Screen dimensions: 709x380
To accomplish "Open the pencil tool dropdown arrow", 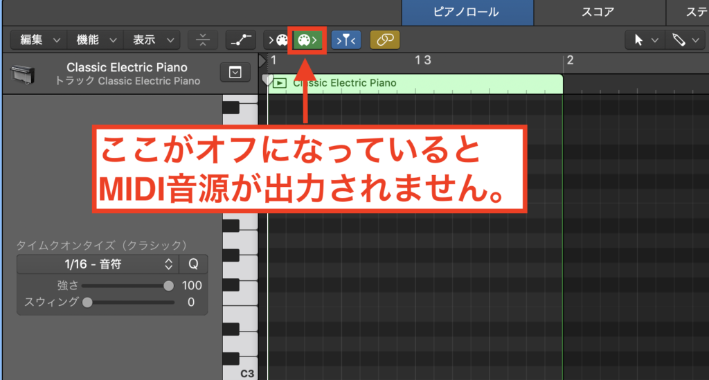I will tap(696, 40).
